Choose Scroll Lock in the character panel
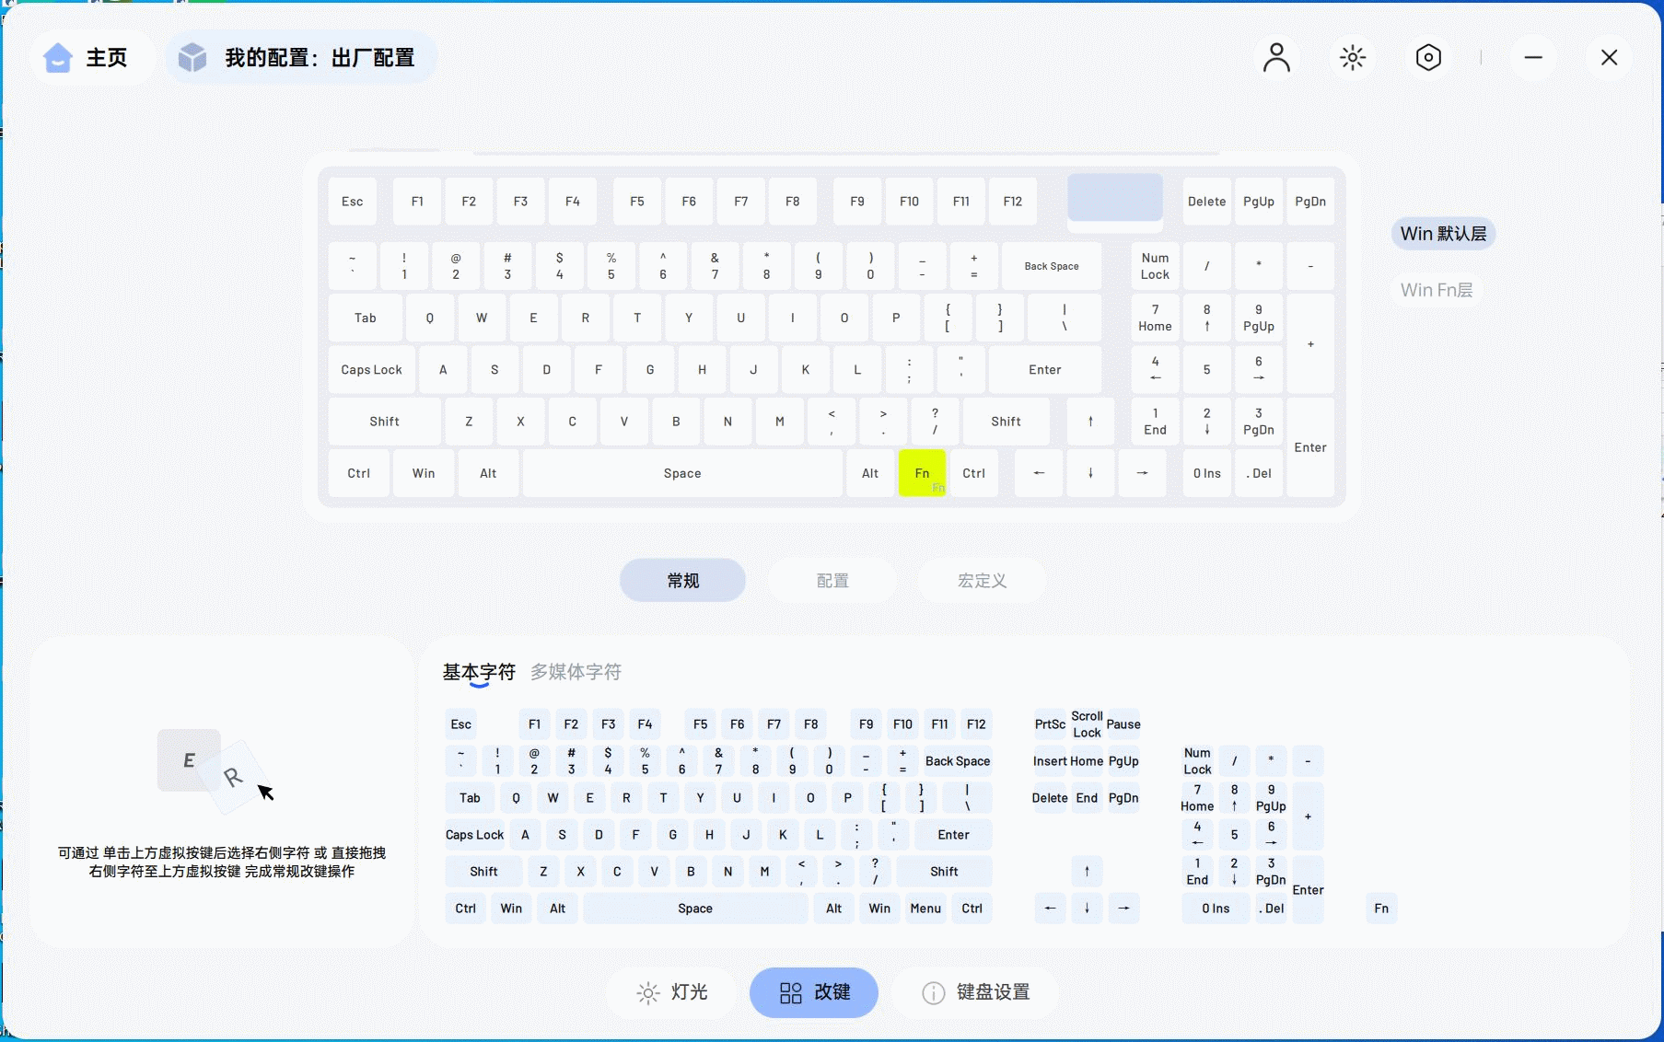 tap(1087, 724)
